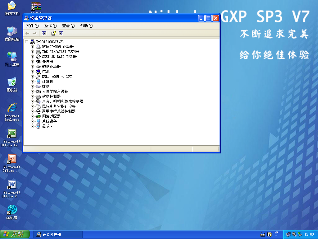Image resolution: width=318 pixels, height=239 pixels.
Task: Click the back arrow toolbar button
Action: 27,33
